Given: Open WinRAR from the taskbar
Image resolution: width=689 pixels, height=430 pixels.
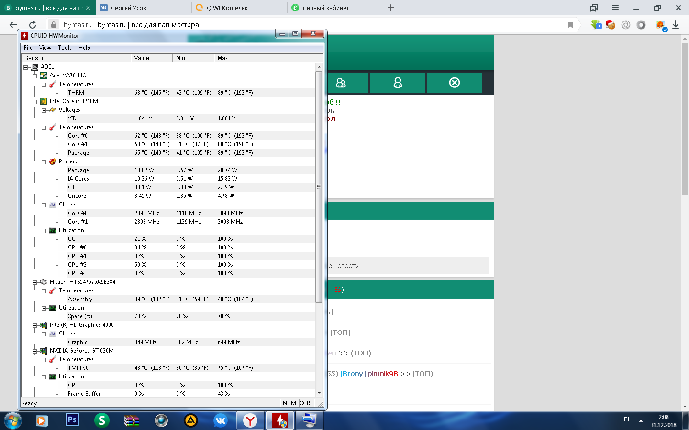Looking at the screenshot, I should tap(132, 420).
